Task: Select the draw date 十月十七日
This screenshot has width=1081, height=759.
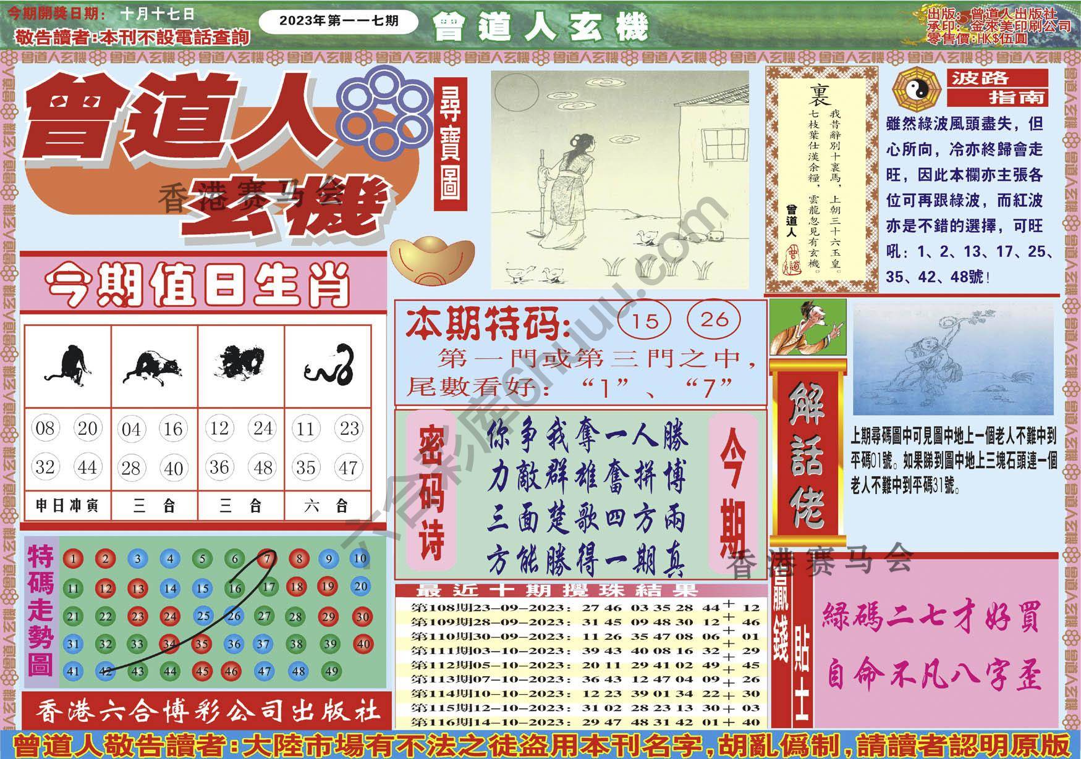Action: 157,14
